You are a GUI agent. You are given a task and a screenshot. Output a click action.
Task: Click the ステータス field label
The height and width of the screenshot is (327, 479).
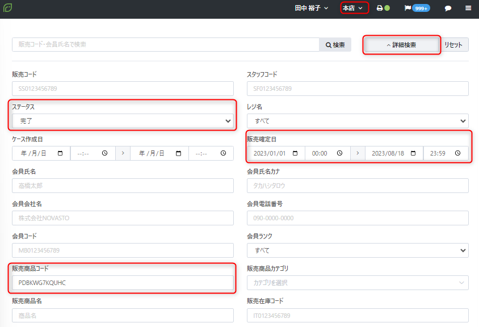23,107
